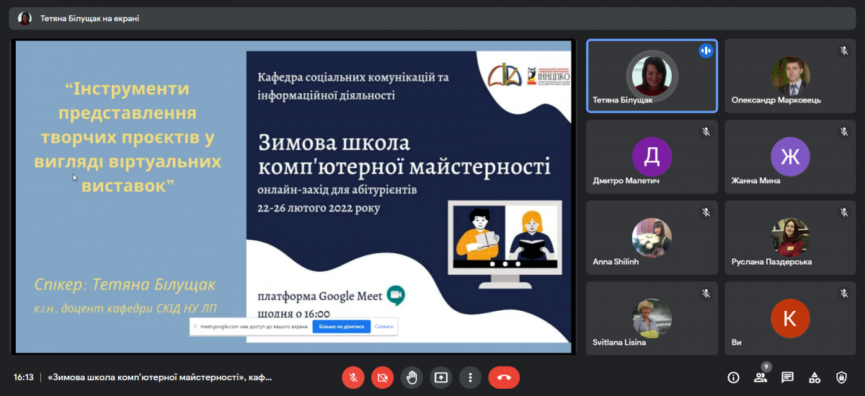Viewport: 865px width, 396px height.
Task: Click muted mic icon on Дмитро Малетич tile
Action: click(706, 131)
